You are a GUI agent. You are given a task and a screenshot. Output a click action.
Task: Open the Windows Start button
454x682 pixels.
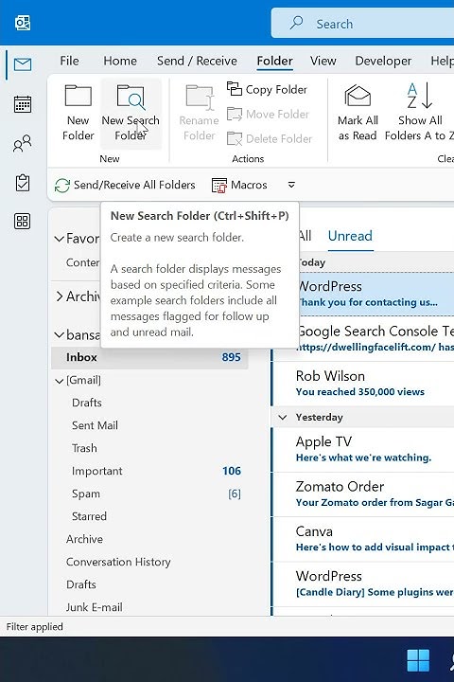tap(418, 660)
